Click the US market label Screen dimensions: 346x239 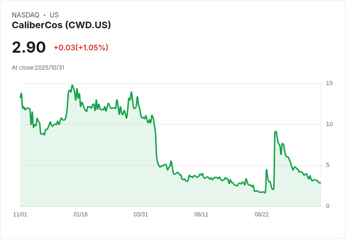click(x=54, y=15)
